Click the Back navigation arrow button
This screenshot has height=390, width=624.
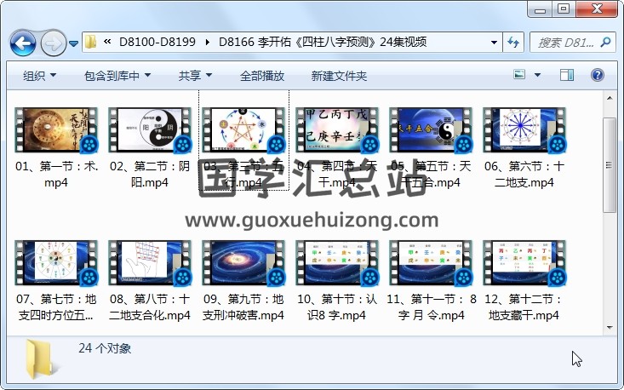(x=23, y=42)
